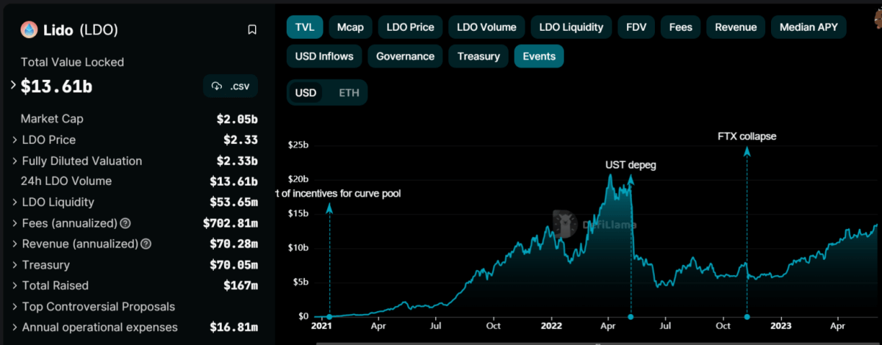Click the FTX collapse event arrow
This screenshot has height=345, width=882.
[747, 151]
